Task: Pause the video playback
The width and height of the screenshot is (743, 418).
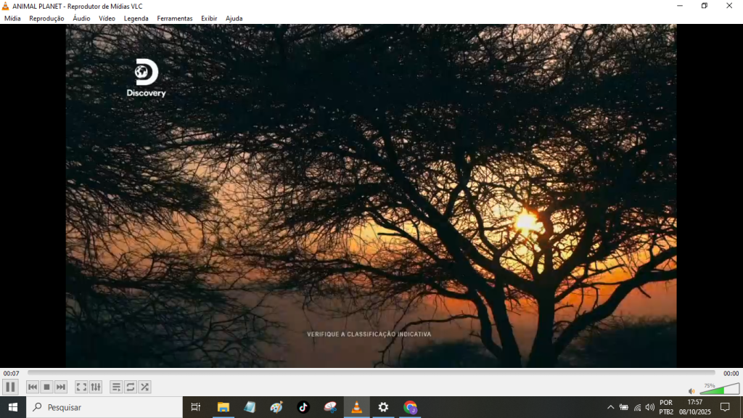Action: (x=10, y=387)
